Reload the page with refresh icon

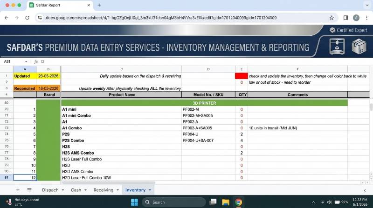click(28, 18)
